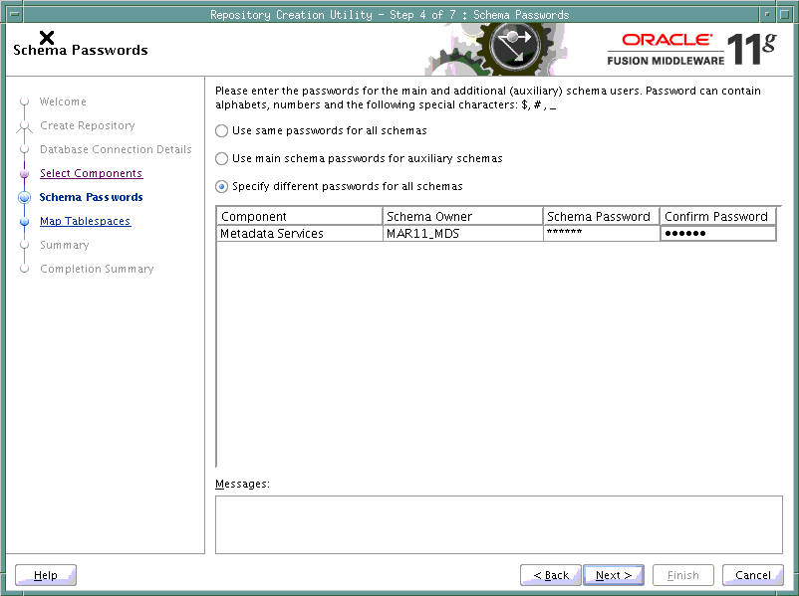Open Help for Schema Passwords
The height and width of the screenshot is (596, 799).
(46, 575)
